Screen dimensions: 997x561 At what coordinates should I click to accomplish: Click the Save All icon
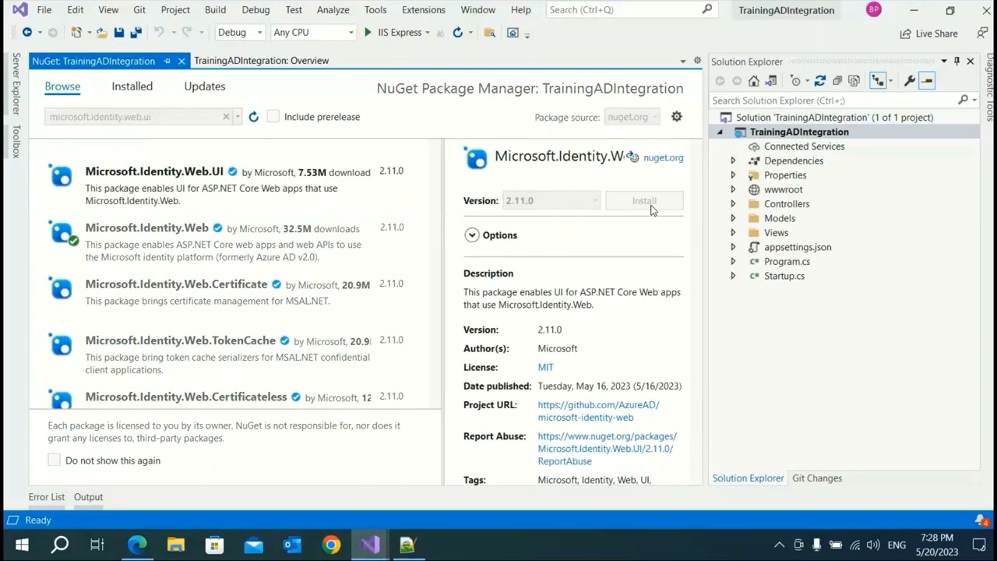click(x=136, y=33)
